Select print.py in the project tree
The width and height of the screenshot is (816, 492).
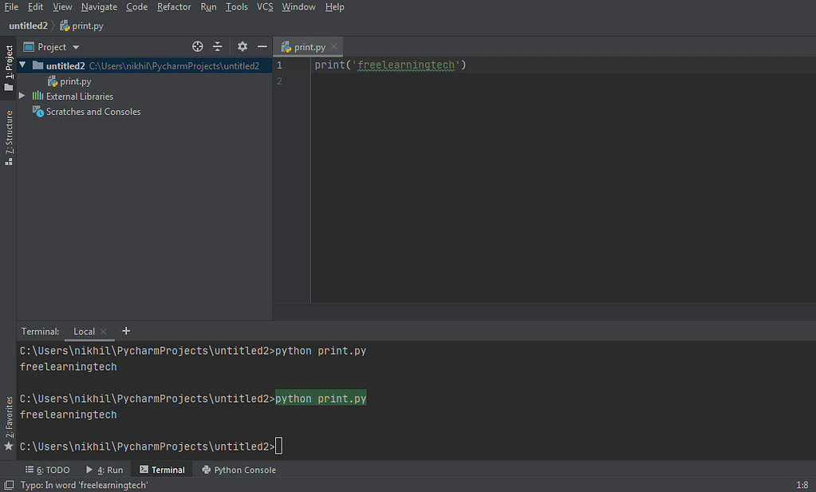(x=69, y=81)
